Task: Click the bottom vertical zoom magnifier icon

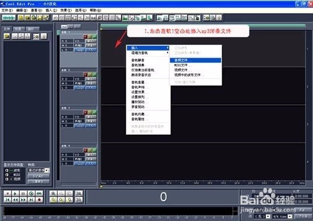Action: [x=79, y=199]
